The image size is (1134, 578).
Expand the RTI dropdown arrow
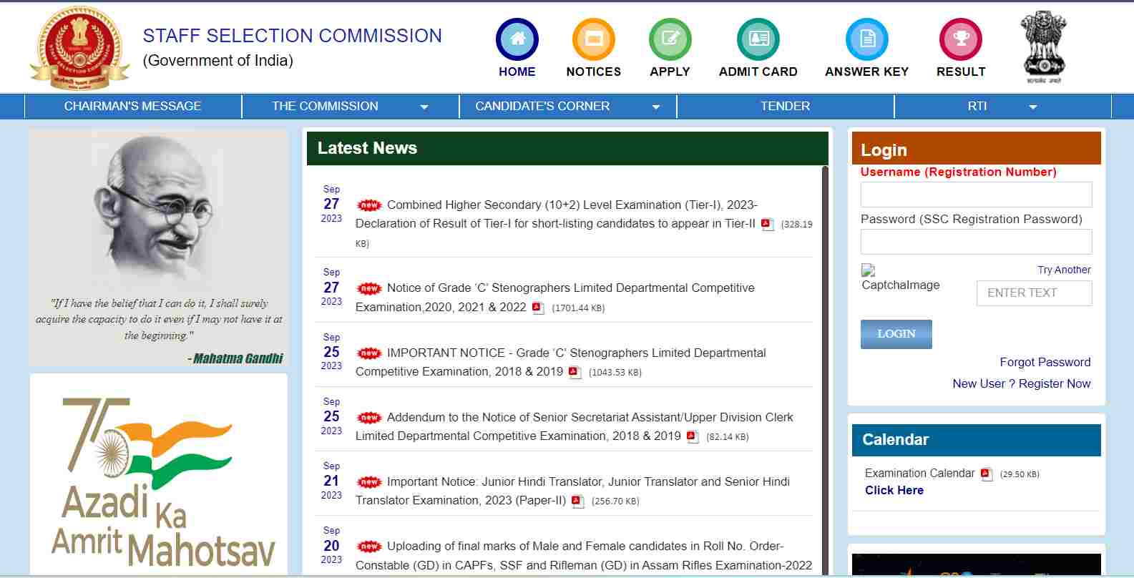pos(1032,107)
